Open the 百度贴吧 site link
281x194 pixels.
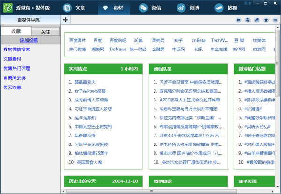point(118,40)
